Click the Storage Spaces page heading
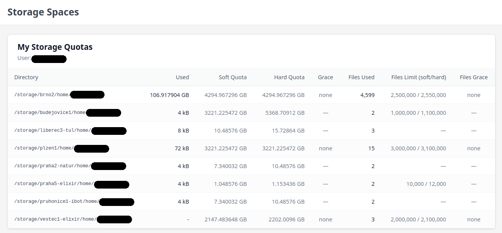502x233 pixels. (x=43, y=12)
